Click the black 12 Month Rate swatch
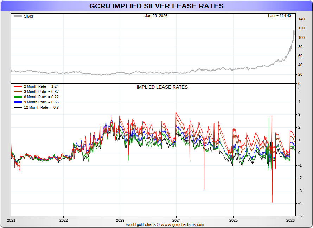This screenshot has width=313, height=228. [18, 107]
